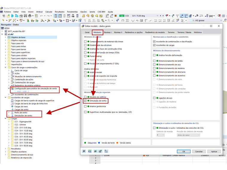227x170 pixels.
Task: Click the Cargas de neve snowflake icon
Action: (13, 106)
